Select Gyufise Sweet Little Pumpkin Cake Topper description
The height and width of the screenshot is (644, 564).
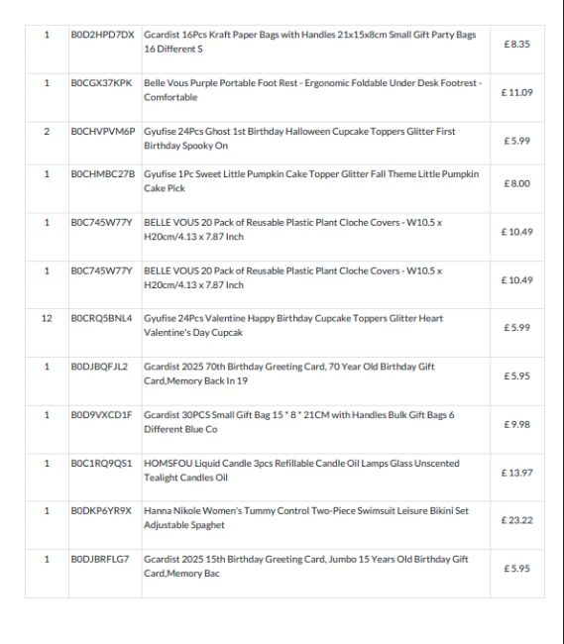pyautogui.click(x=311, y=181)
